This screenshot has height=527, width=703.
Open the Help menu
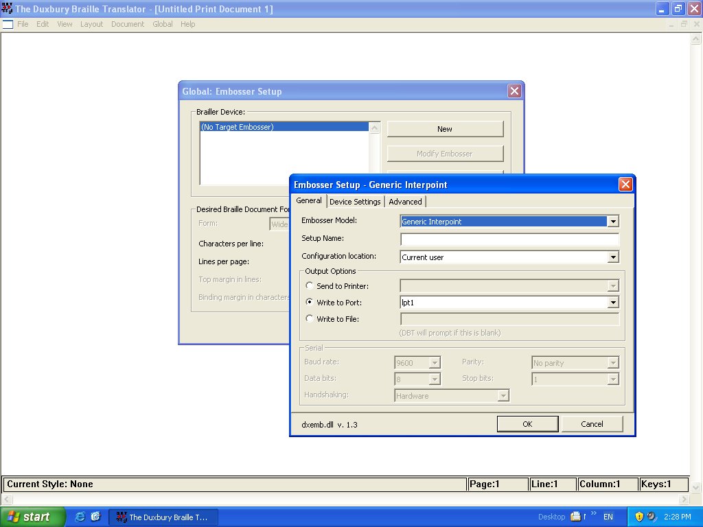coord(188,24)
